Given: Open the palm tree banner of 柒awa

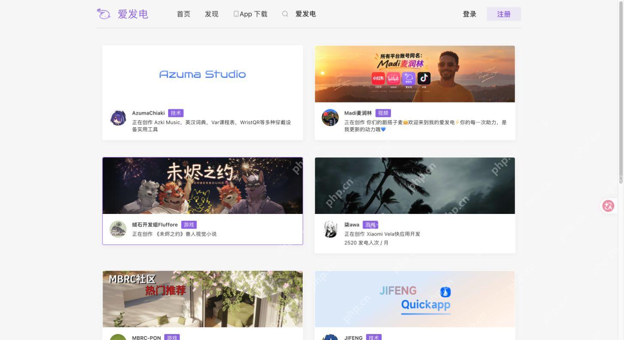Looking at the screenshot, I should pyautogui.click(x=415, y=186).
